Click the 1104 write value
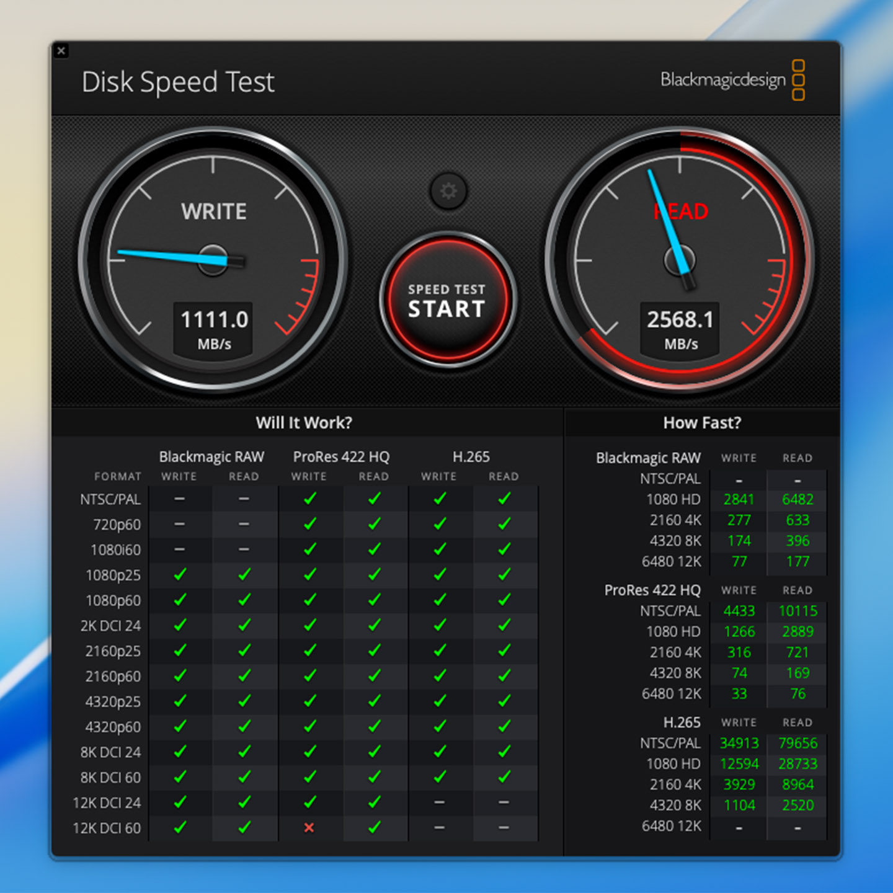The width and height of the screenshot is (893, 893). pos(739,806)
